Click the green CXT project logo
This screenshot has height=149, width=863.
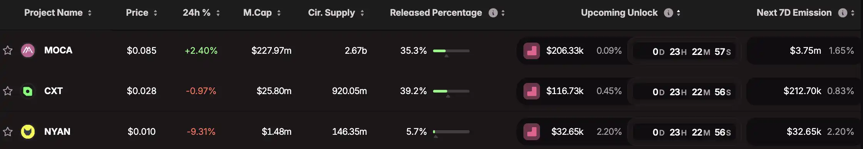[28, 91]
